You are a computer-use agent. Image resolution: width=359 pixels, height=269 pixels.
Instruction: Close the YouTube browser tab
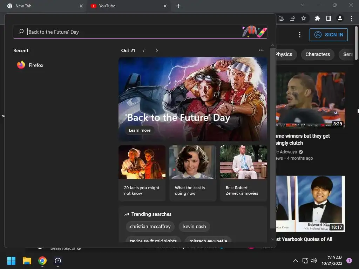coord(165,6)
